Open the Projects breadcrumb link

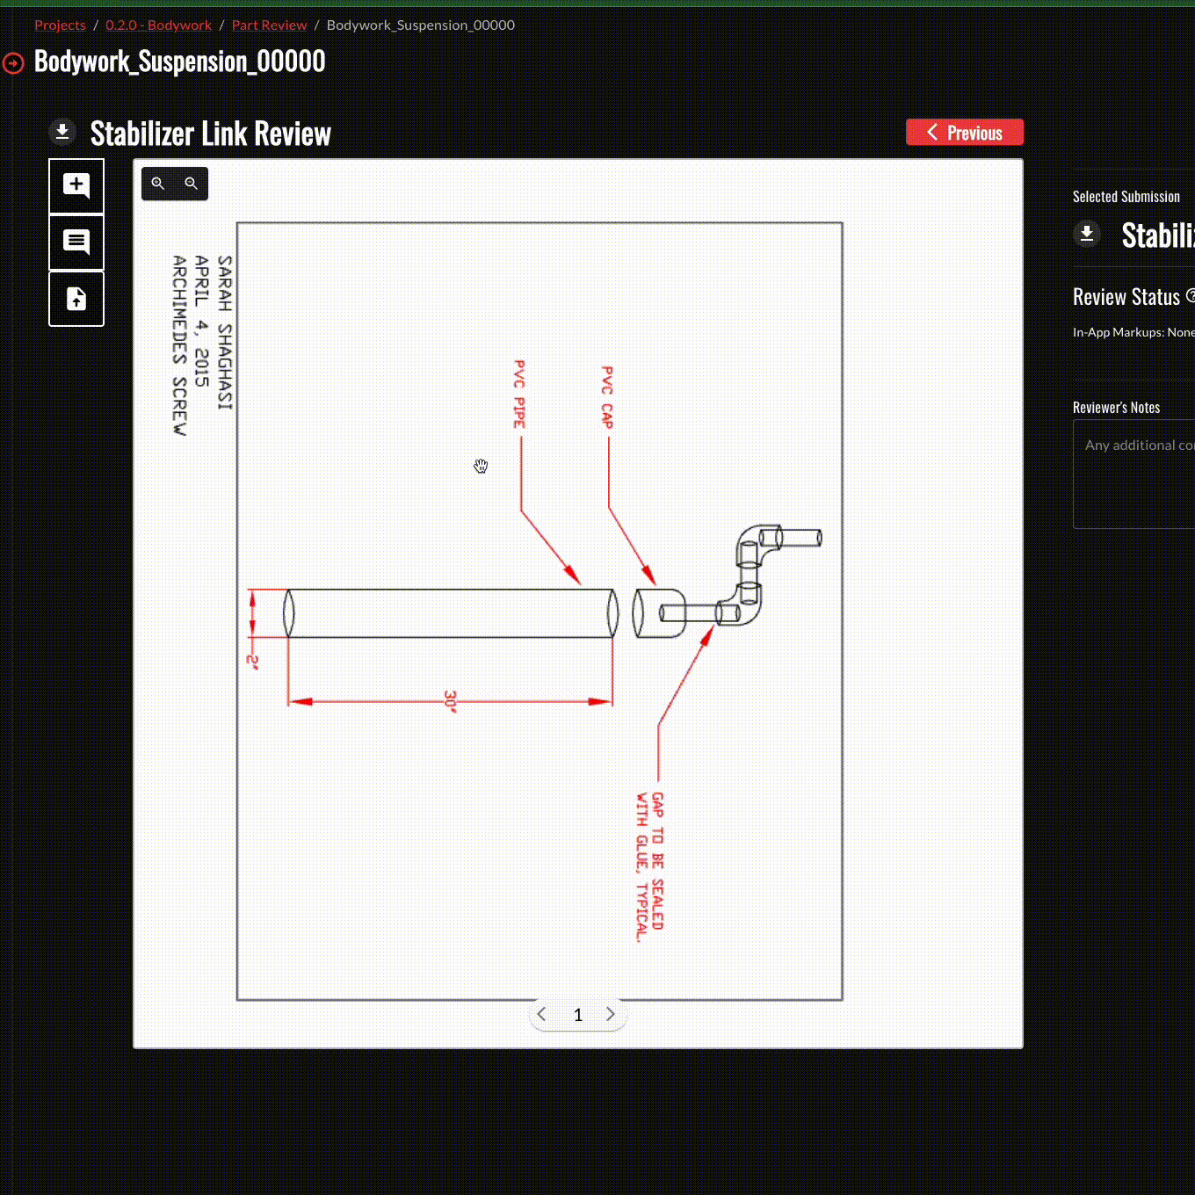point(60,25)
